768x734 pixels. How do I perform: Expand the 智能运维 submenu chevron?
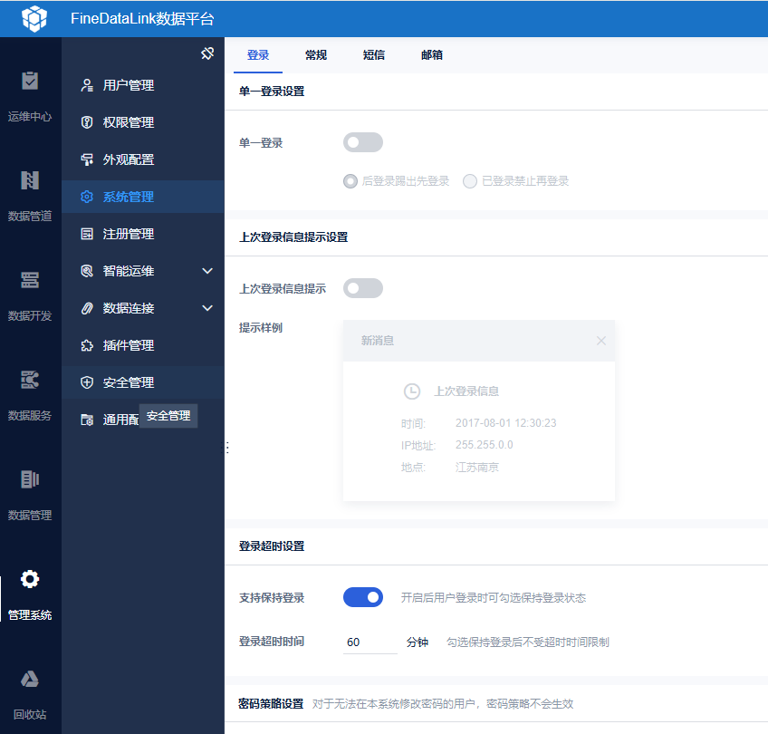click(x=207, y=271)
